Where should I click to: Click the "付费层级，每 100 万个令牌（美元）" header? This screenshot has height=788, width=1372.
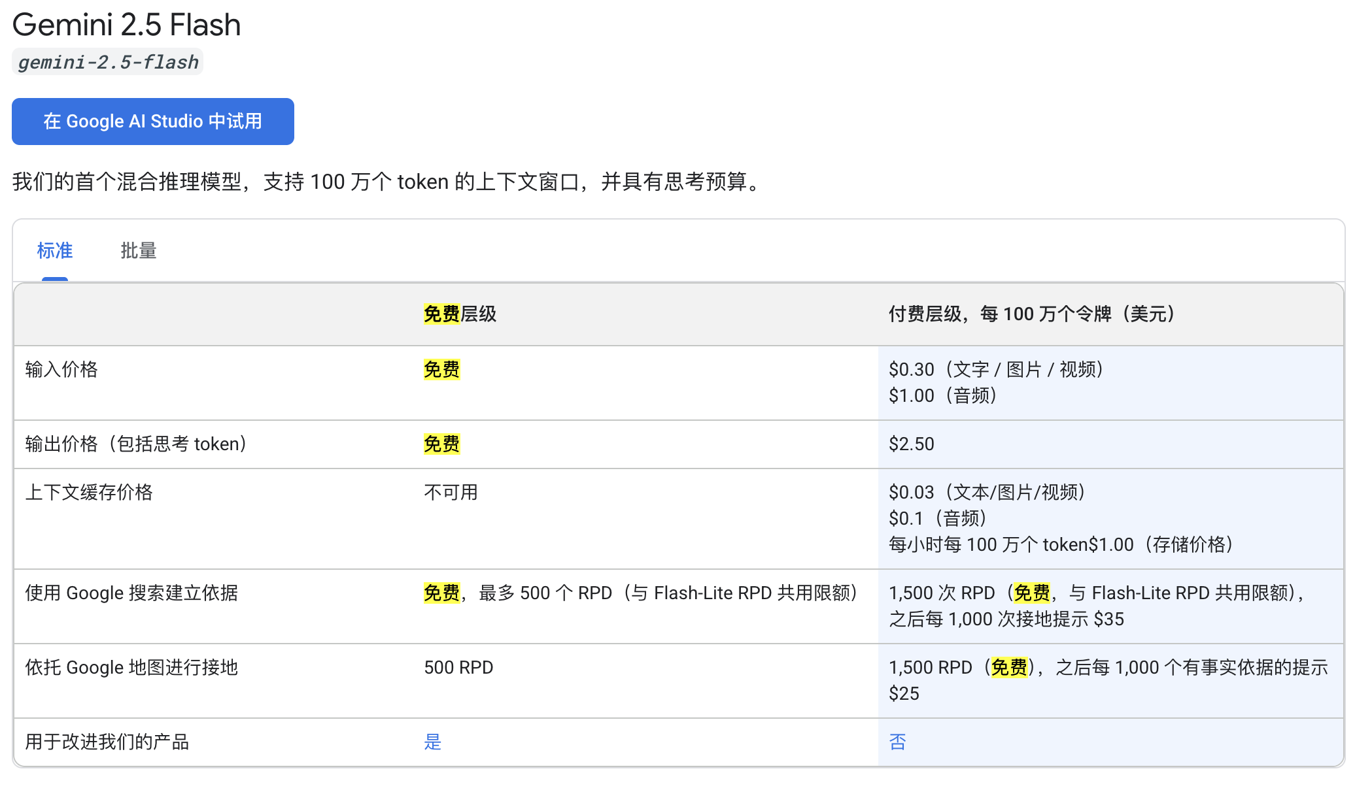coord(1034,314)
